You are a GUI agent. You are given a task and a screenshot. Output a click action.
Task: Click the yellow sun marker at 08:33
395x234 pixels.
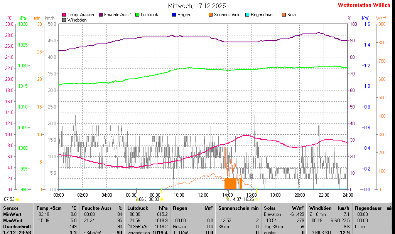[x=162, y=199]
